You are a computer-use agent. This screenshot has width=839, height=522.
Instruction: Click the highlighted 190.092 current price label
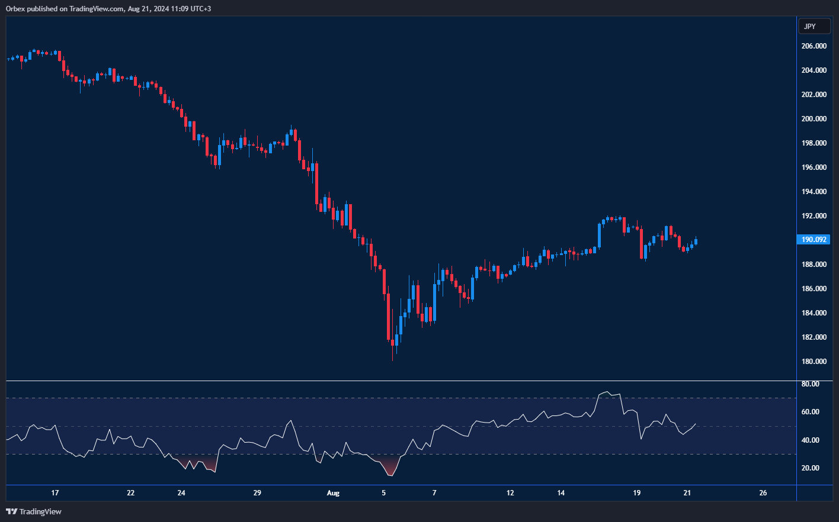[814, 240]
